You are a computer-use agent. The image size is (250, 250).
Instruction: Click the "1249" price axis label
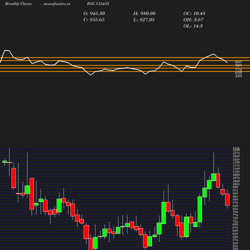(x=236, y=156)
